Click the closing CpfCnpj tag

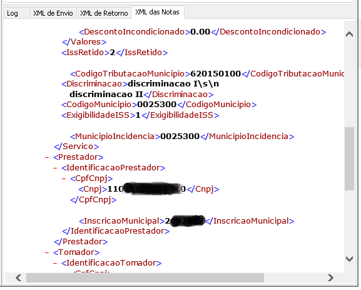(x=93, y=200)
